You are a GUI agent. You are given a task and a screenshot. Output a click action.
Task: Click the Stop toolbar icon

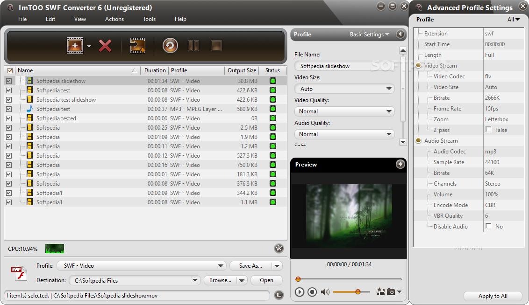tap(216, 46)
